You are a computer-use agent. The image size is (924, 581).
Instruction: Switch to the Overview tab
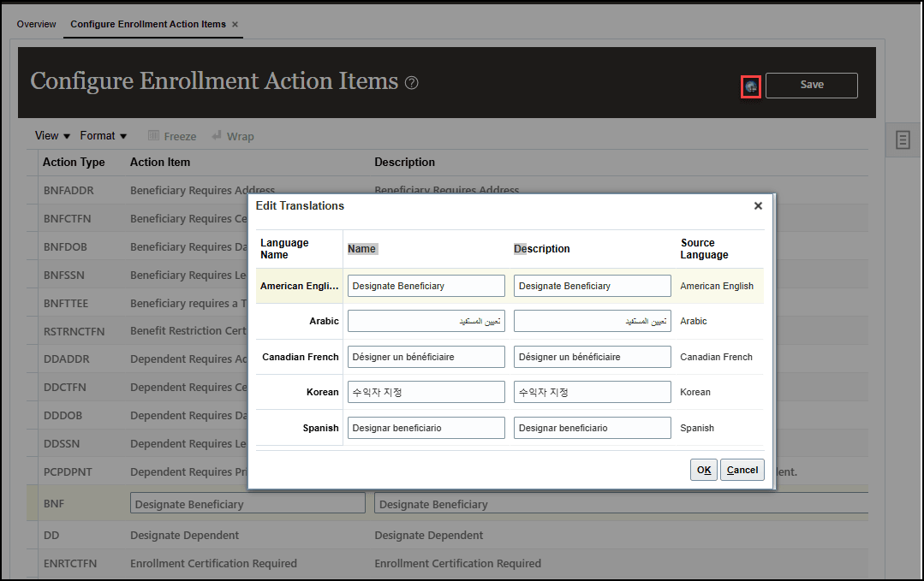click(36, 24)
